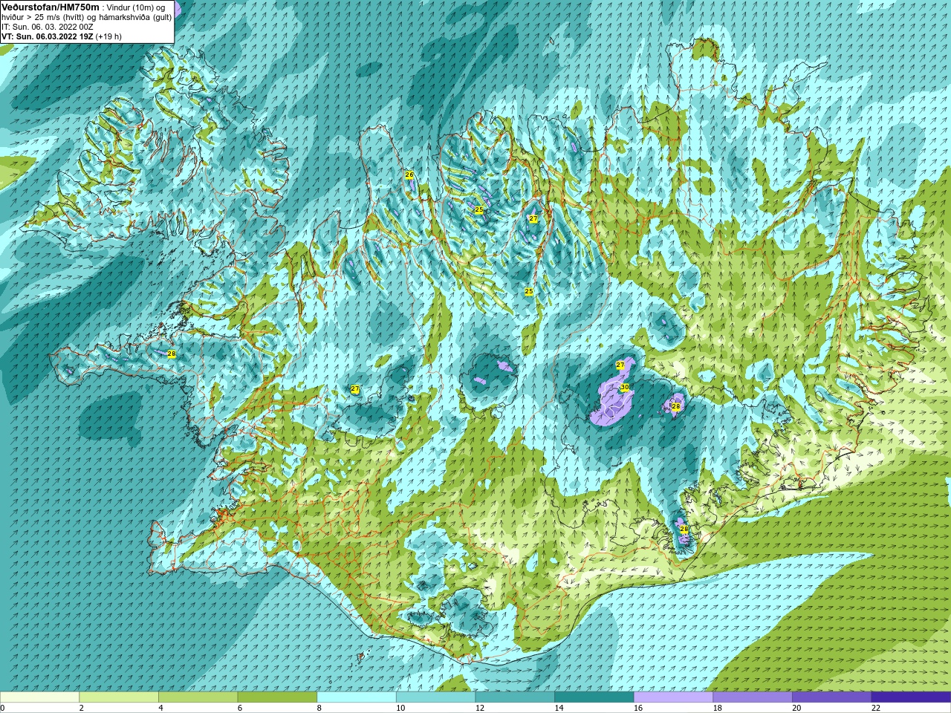Click legend tick label 14
Image resolution: width=951 pixels, height=713 pixels.
click(x=559, y=708)
